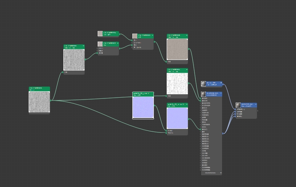Select the beige Color Correction preview thumbnail

click(x=177, y=49)
